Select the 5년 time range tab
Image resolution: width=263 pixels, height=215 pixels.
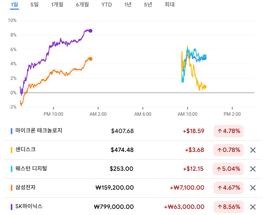[148, 5]
